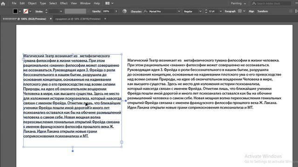This screenshot has width=298, height=167.
Task: Open the Arrange Documents icon
Action: [x=108, y=3]
